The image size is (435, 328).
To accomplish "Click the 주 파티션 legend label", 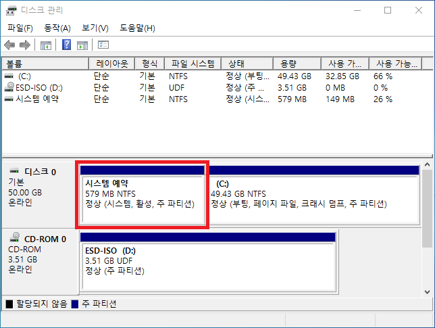I will pos(99,304).
